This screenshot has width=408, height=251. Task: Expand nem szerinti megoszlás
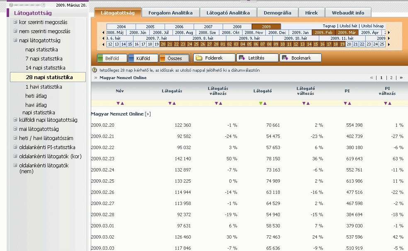coord(15,31)
